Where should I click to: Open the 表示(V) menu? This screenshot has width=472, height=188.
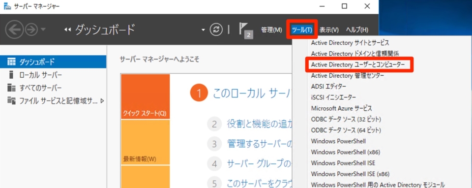coord(329,30)
